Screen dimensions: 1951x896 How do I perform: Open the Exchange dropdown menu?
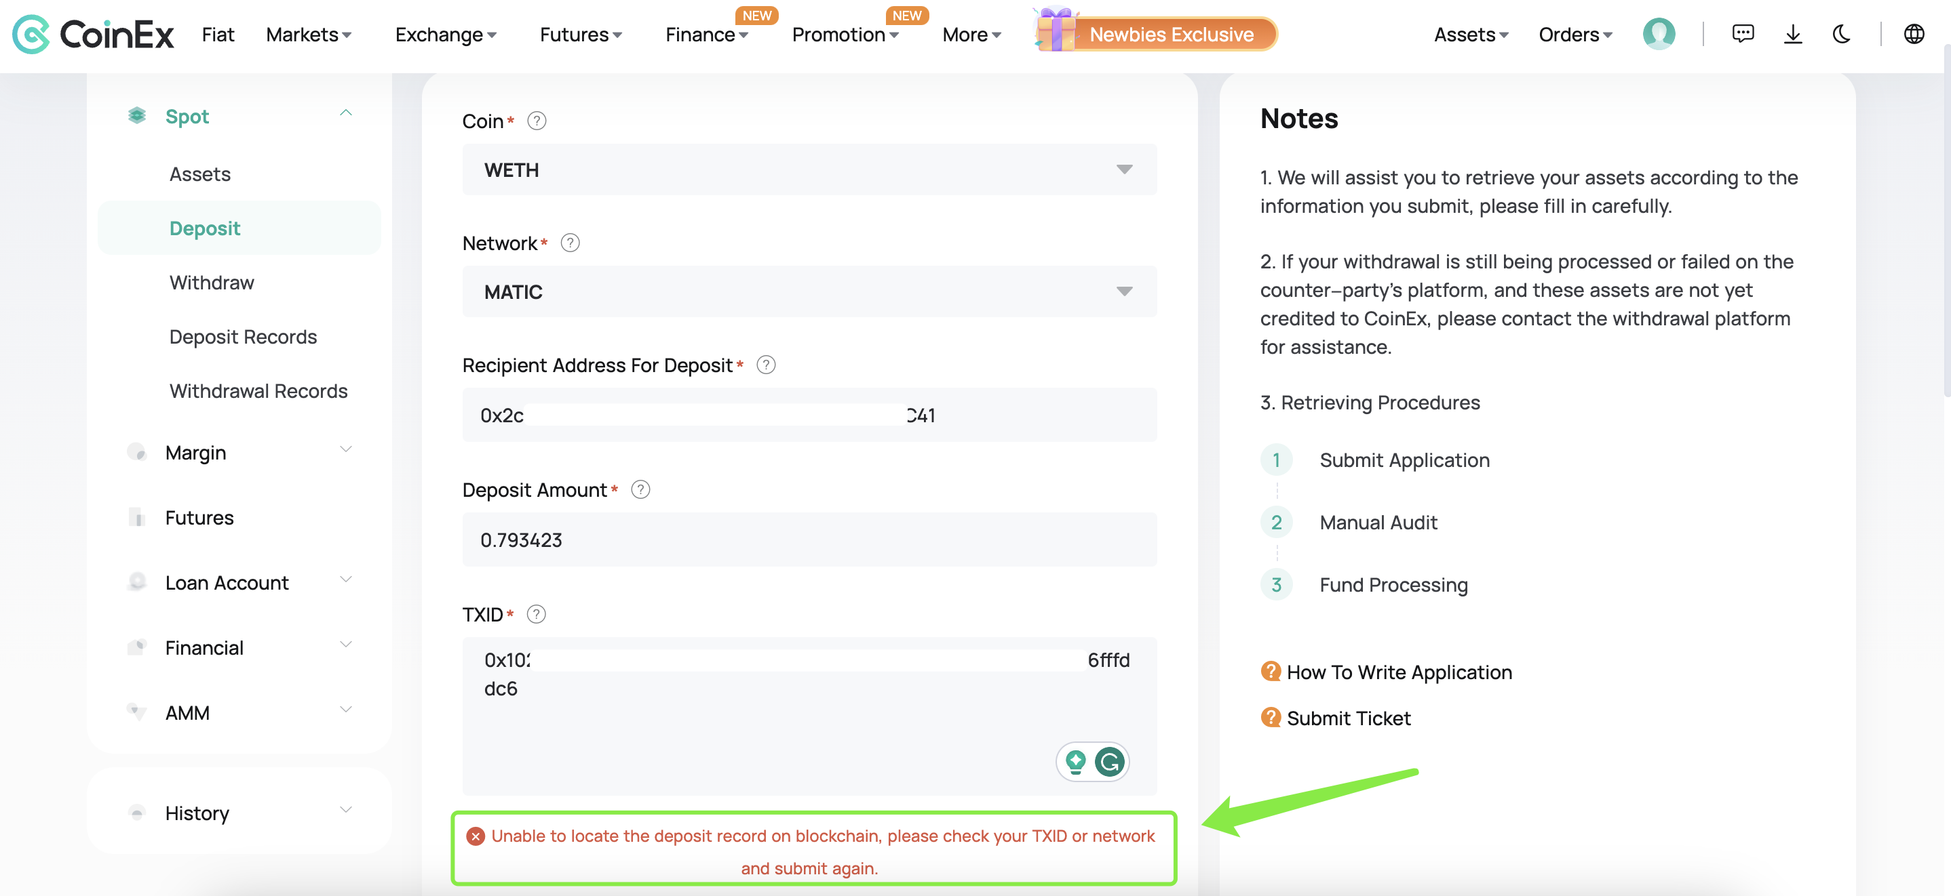445,35
